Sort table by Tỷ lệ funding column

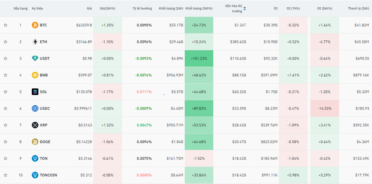tap(142, 8)
